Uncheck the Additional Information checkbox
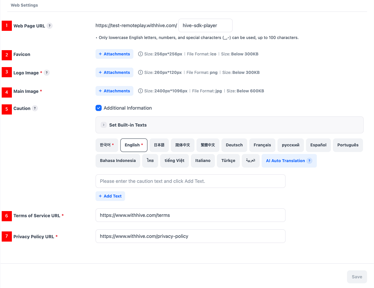 (99, 108)
